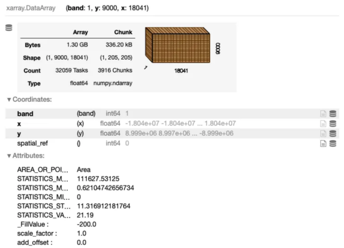Click the STATISTICS_ST attribute name
The width and height of the screenshot is (344, 248).
[44, 206]
